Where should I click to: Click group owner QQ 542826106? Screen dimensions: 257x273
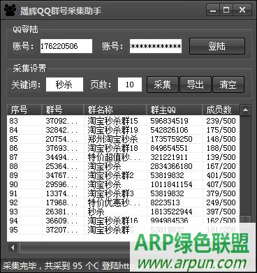(x=169, y=130)
